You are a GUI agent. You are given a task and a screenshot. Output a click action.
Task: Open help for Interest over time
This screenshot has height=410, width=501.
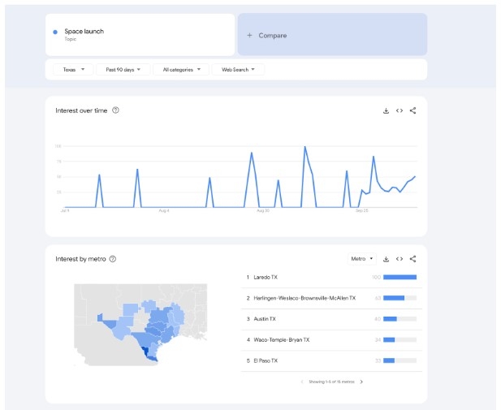point(116,110)
